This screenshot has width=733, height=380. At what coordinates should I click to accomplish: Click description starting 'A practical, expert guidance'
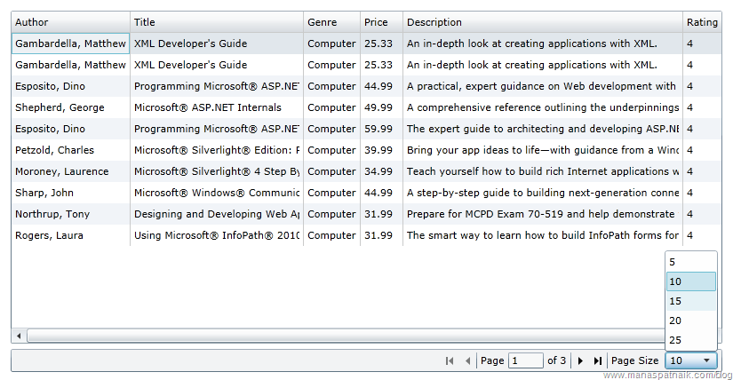[543, 86]
